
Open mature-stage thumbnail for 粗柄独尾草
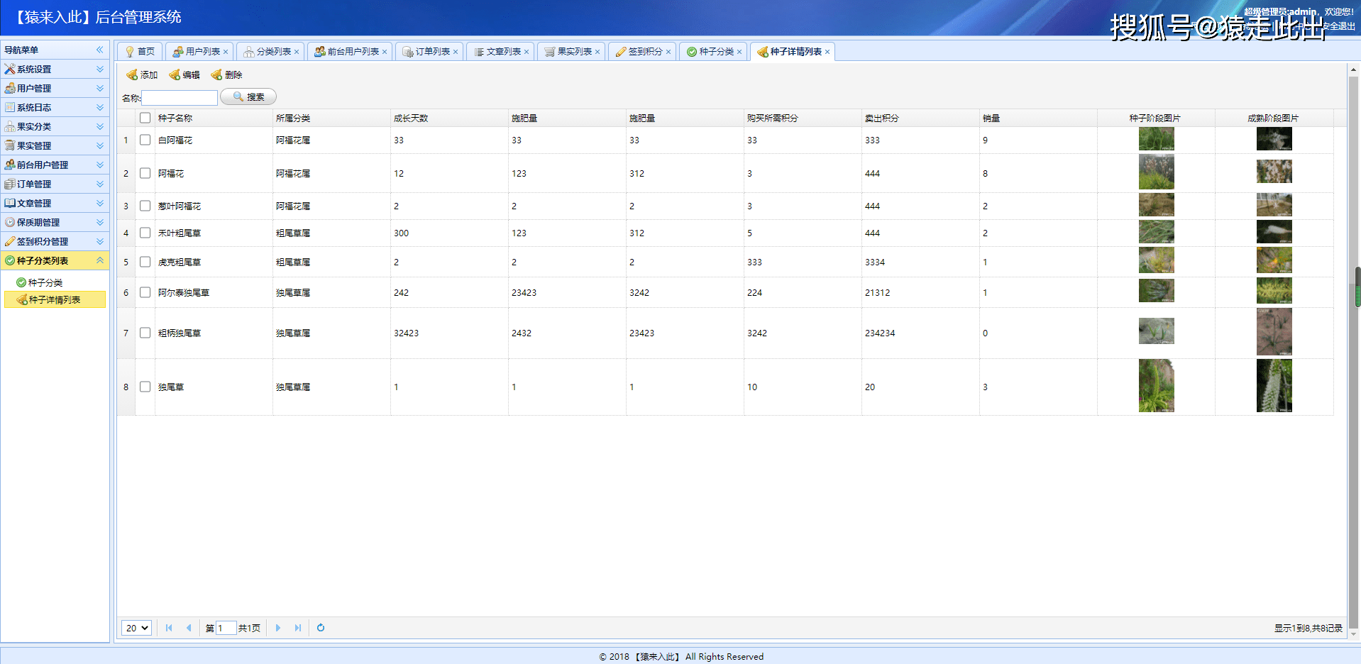pyautogui.click(x=1274, y=331)
